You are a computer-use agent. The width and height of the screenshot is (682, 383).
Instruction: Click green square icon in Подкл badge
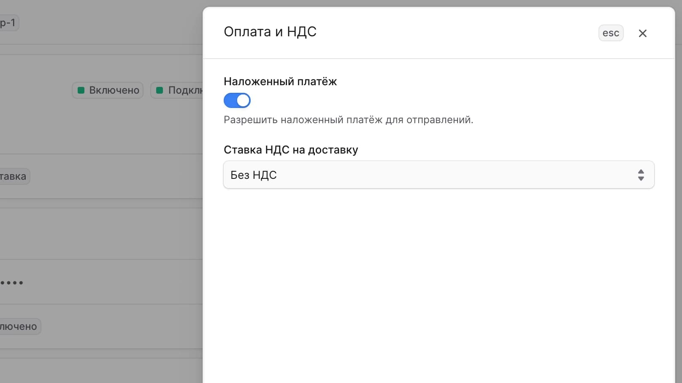[x=160, y=90]
